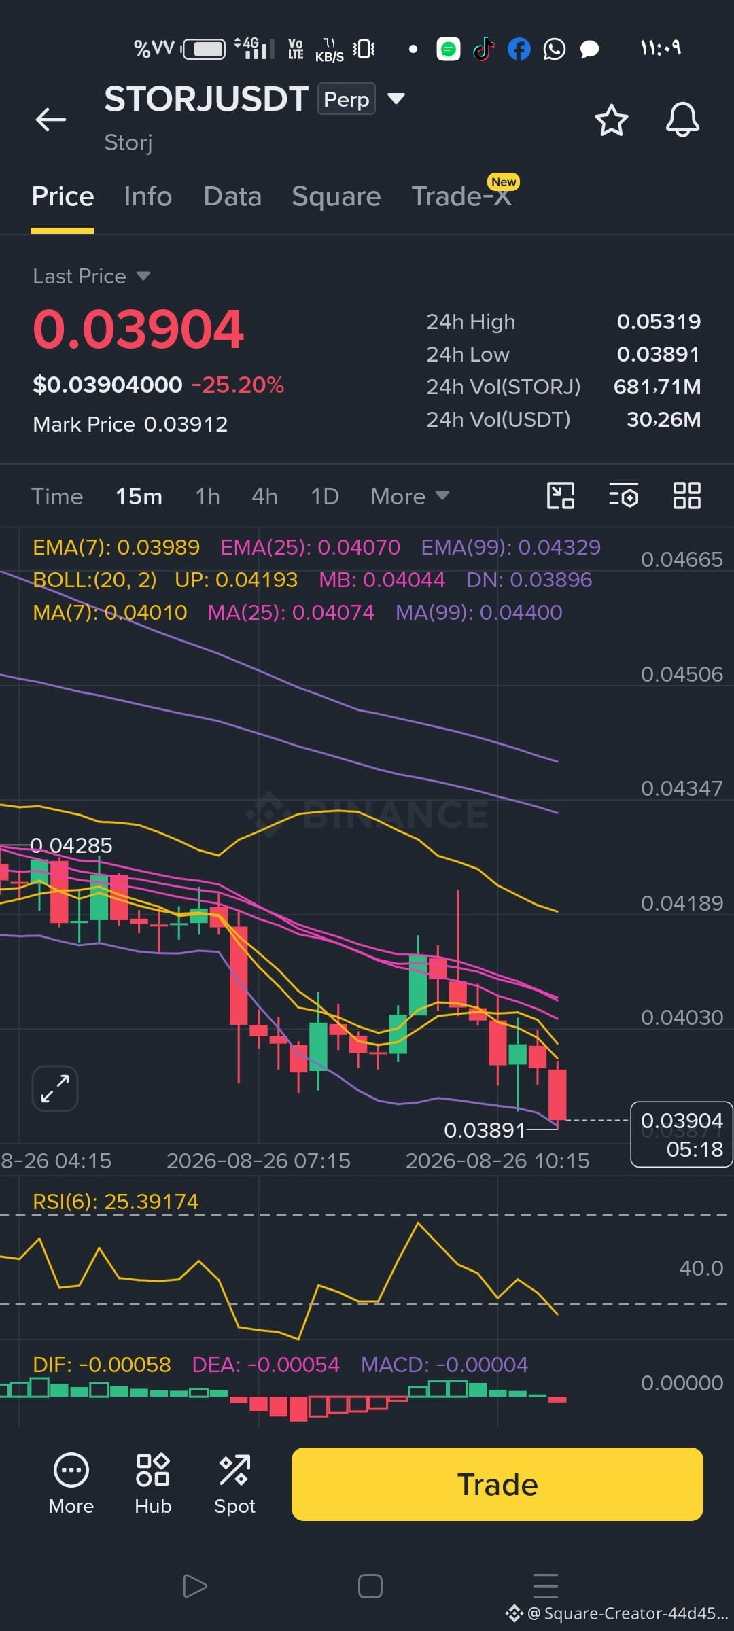This screenshot has height=1631, width=734.
Task: Go back using the arrow icon
Action: pyautogui.click(x=51, y=120)
